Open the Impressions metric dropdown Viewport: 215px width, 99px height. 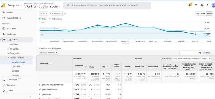[57, 13]
